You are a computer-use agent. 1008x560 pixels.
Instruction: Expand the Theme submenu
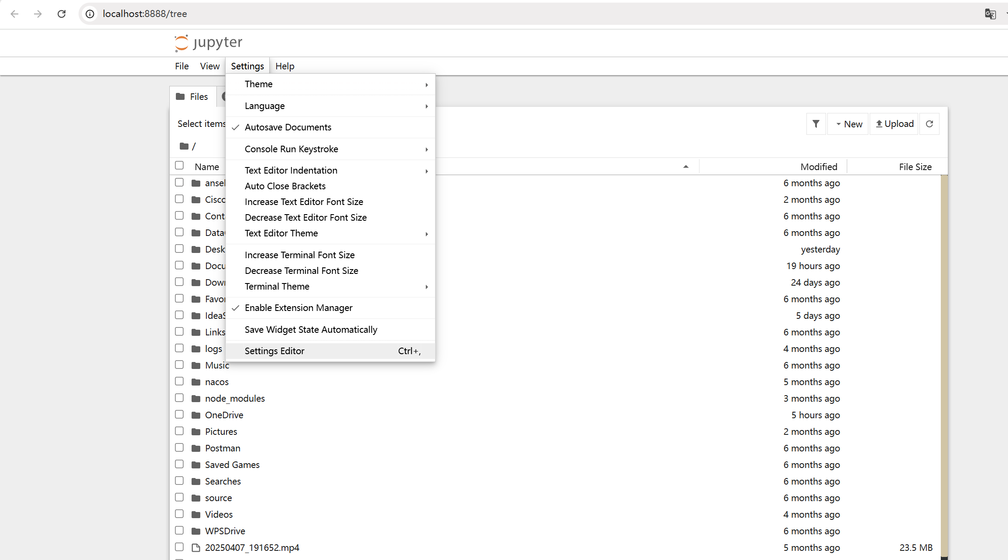pyautogui.click(x=330, y=84)
